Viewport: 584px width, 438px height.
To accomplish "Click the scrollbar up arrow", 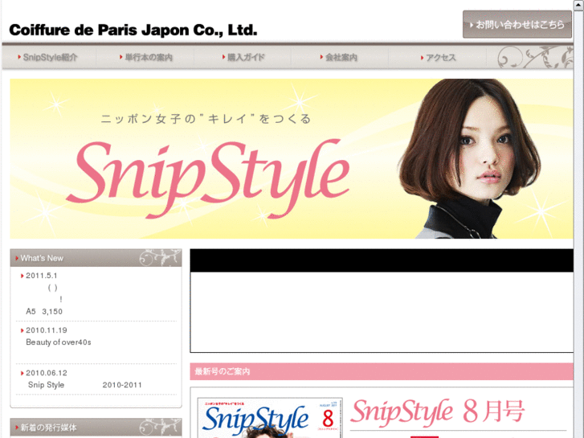I will 579,5.
